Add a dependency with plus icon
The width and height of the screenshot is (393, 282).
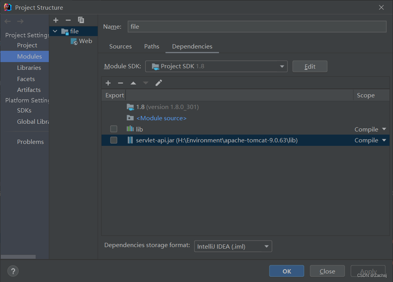coord(108,83)
